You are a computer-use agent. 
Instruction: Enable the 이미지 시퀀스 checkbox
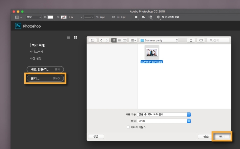click(128, 127)
